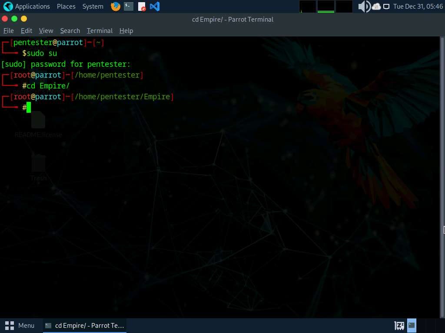The width and height of the screenshot is (445, 333).
Task: Click the red close window button
Action: [5, 19]
